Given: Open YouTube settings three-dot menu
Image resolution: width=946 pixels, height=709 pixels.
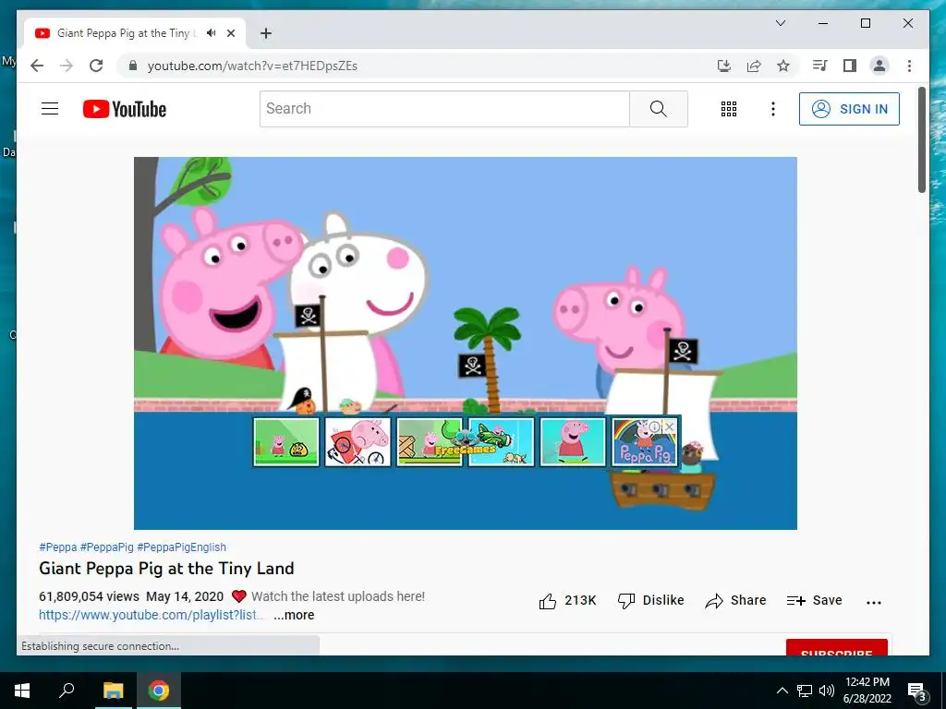Looking at the screenshot, I should (773, 109).
